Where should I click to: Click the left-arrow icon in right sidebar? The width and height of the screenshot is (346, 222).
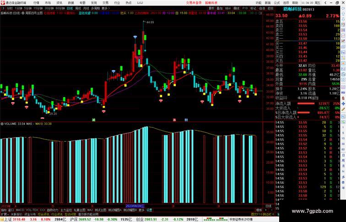tap(343, 8)
